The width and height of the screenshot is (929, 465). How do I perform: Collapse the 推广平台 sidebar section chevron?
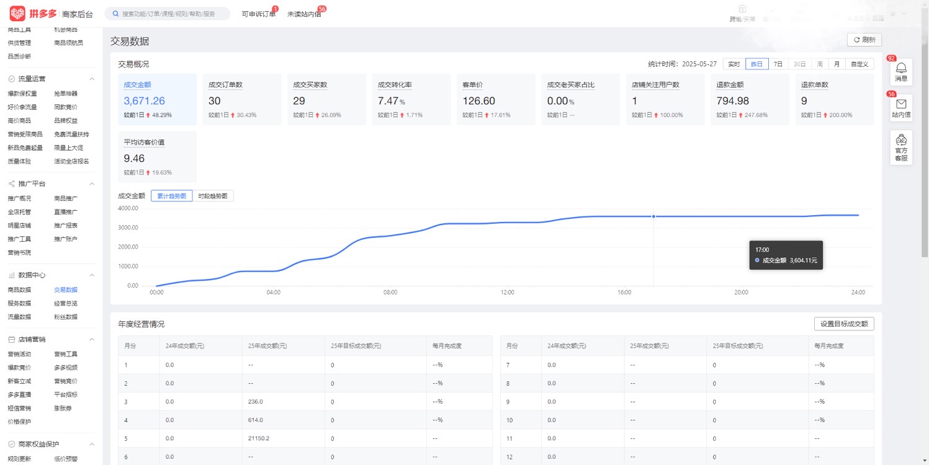(x=92, y=184)
